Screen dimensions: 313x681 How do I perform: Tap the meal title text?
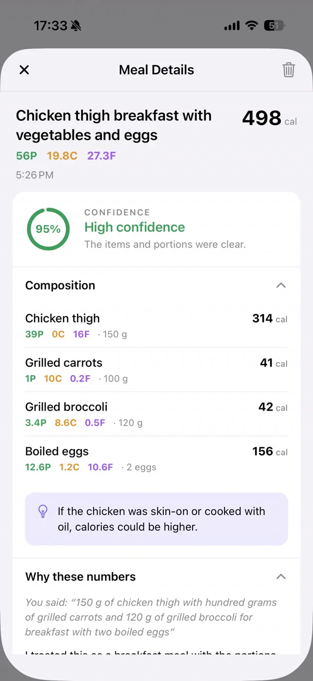[114, 125]
